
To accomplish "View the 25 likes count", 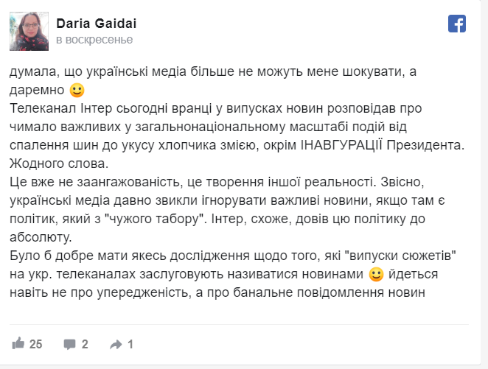I will 36,344.
